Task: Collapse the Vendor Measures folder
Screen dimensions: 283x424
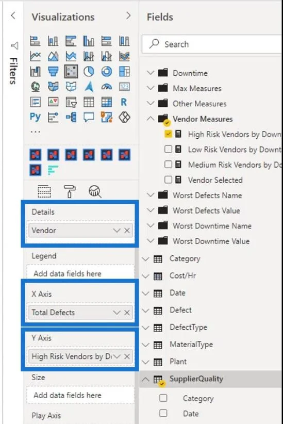Action: (151, 119)
